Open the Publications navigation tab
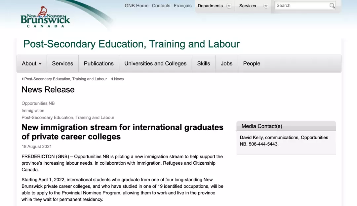The image size is (357, 206). [x=99, y=63]
